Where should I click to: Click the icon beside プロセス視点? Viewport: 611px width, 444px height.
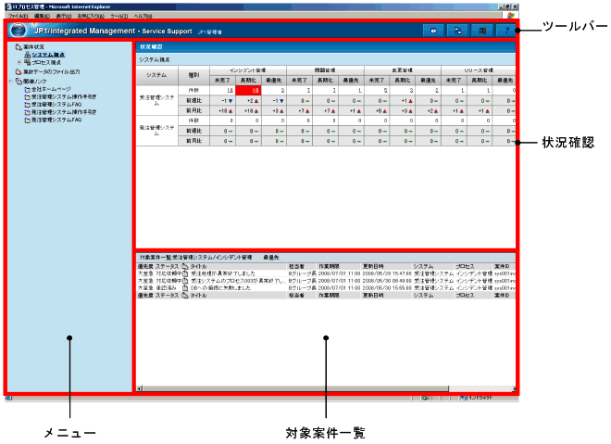(x=27, y=62)
